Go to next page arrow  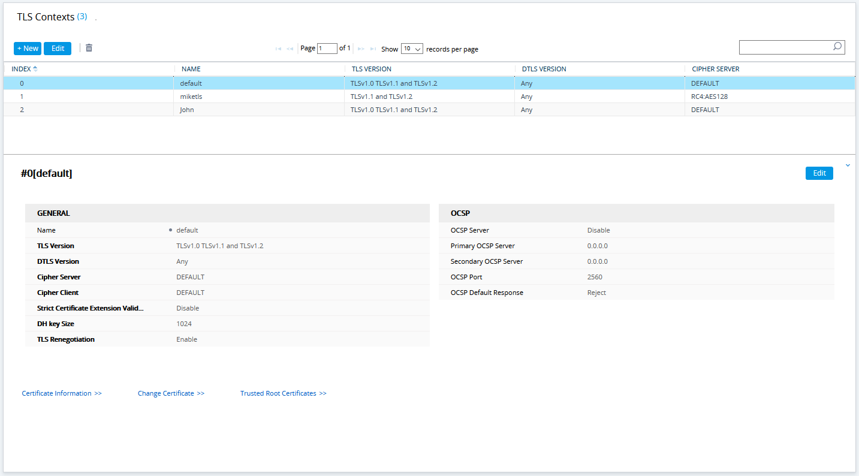point(361,49)
